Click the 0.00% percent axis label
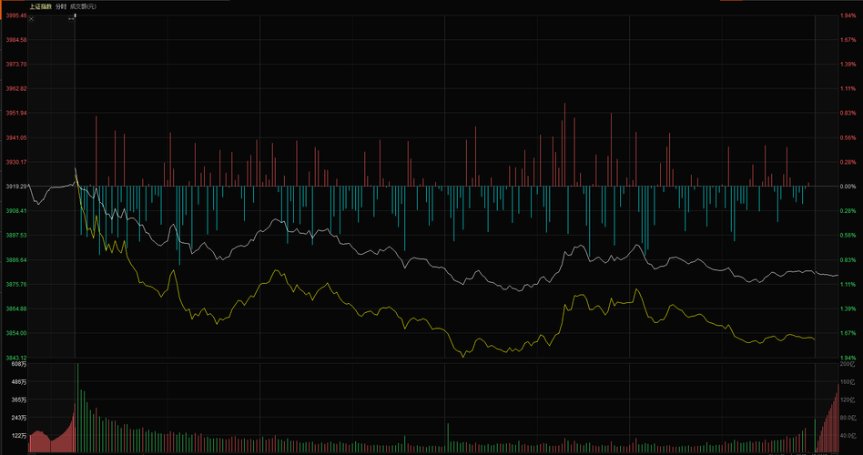Image resolution: width=863 pixels, height=455 pixels. 848,186
